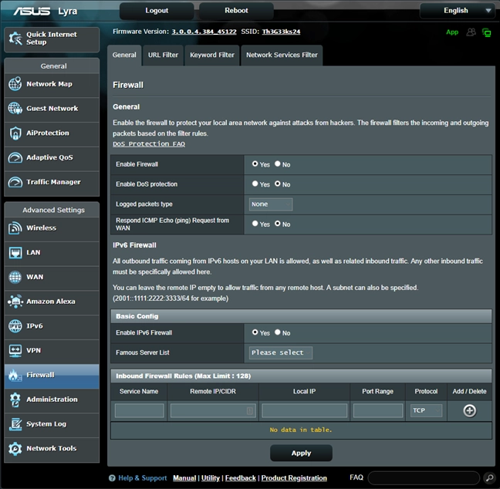Focus the Remote IP/CIDR input field
Viewport: 500px width, 489px height.
213,410
